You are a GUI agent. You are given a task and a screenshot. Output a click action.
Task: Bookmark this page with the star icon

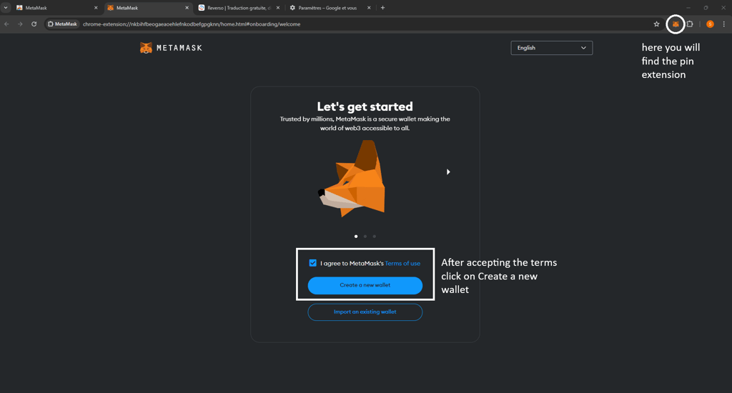[656, 24]
